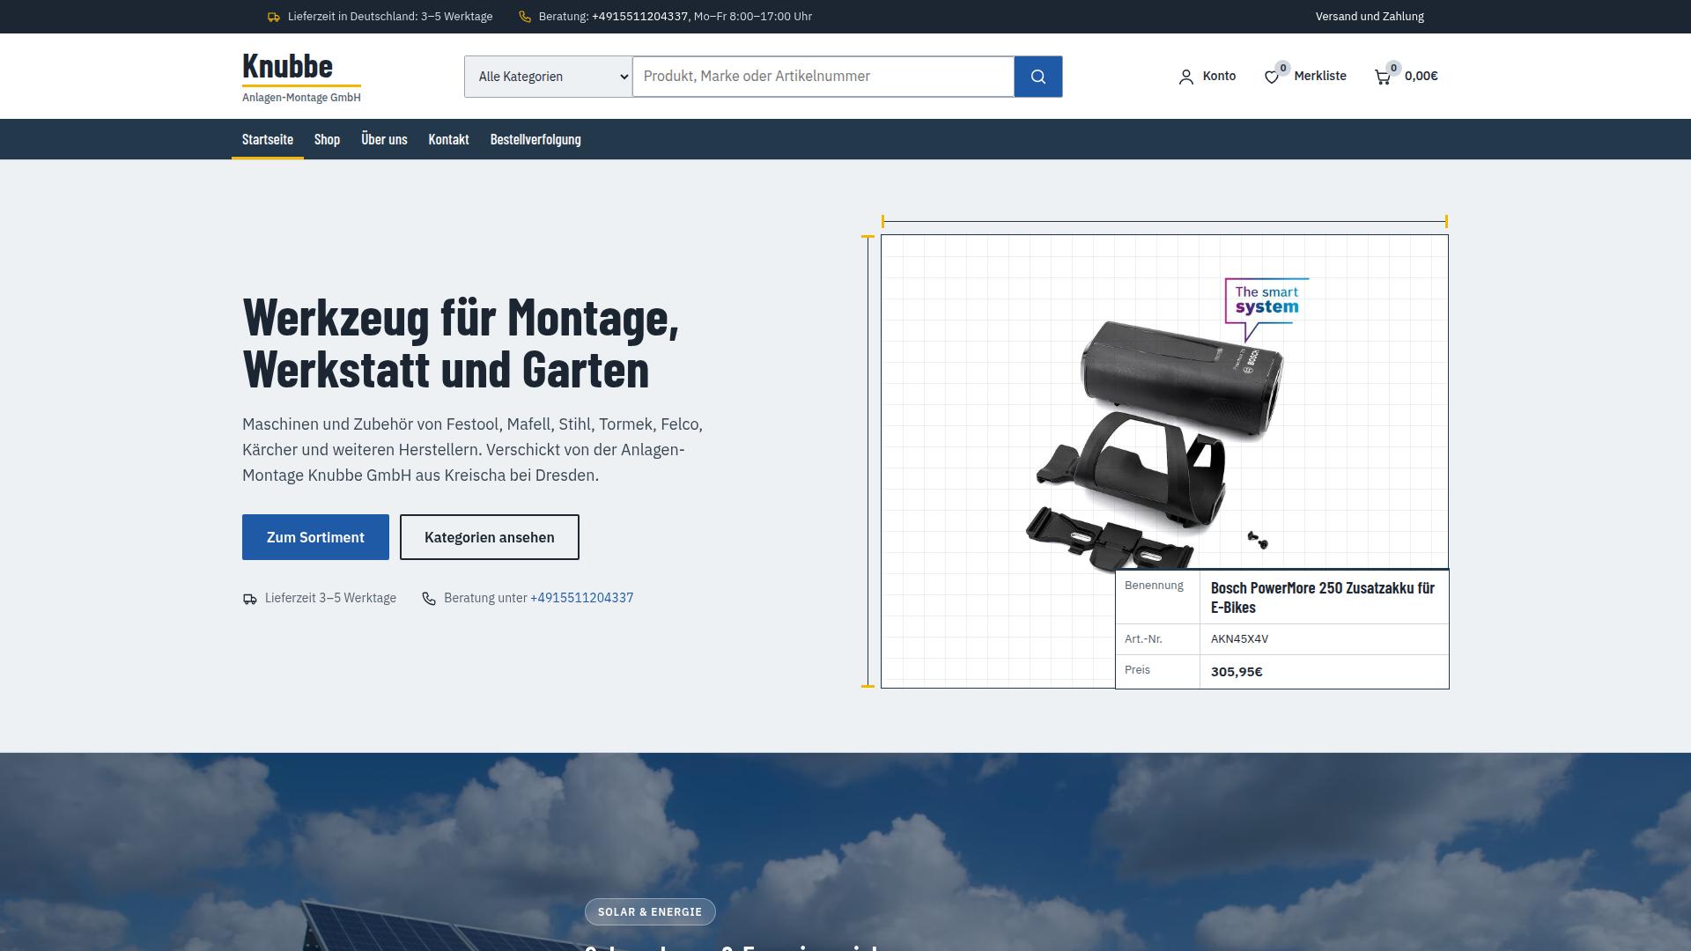
Task: Open the Konto account link
Action: [x=1207, y=77]
